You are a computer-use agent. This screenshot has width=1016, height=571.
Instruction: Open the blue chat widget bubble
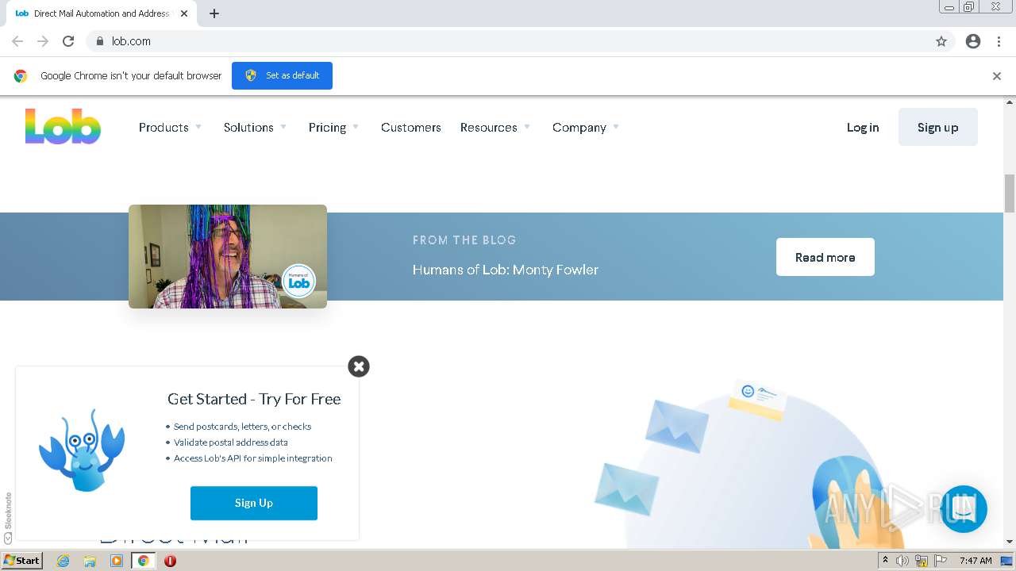[x=964, y=509]
